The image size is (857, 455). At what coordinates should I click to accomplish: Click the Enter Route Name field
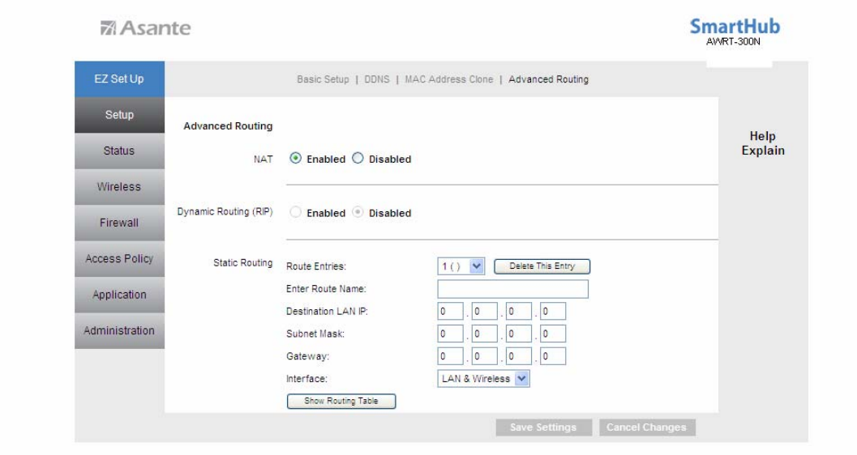[x=512, y=289]
